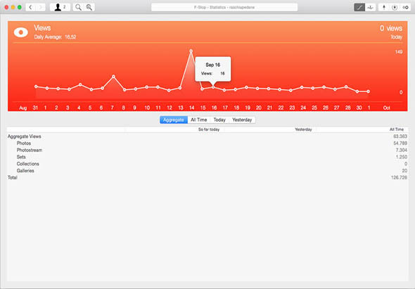Image resolution: width=415 pixels, height=289 pixels.
Task: Click the plain magnifying glass search icon
Action: [78, 8]
